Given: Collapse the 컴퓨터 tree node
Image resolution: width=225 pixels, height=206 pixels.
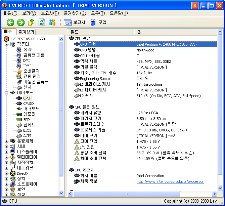Looking at the screenshot, I should pyautogui.click(x=6, y=44).
